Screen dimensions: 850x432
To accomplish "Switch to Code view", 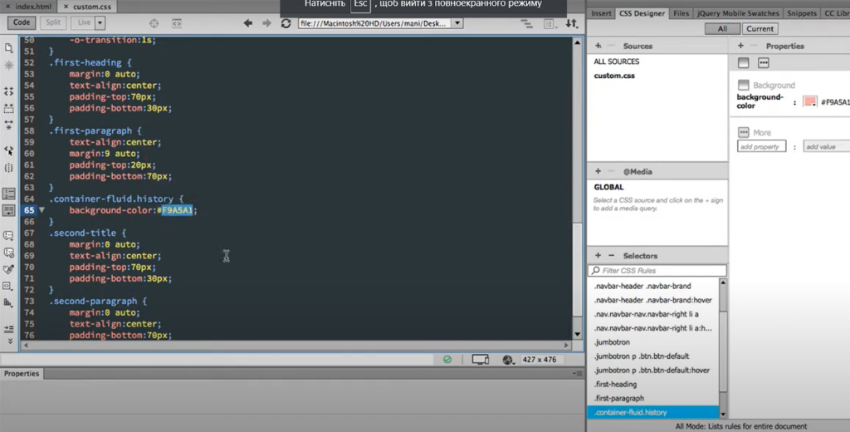I will point(22,23).
